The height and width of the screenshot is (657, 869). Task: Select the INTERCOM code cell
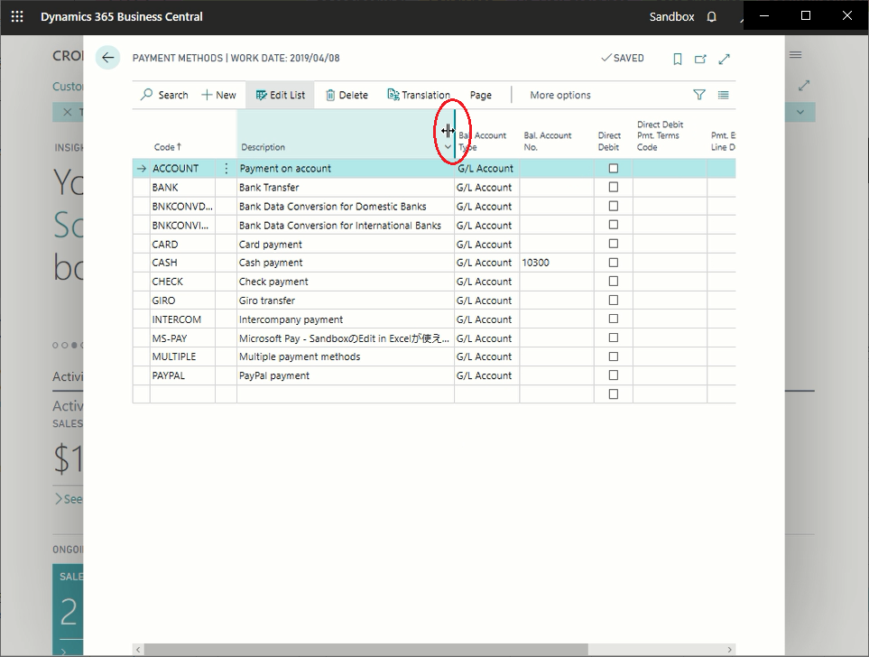pos(182,319)
